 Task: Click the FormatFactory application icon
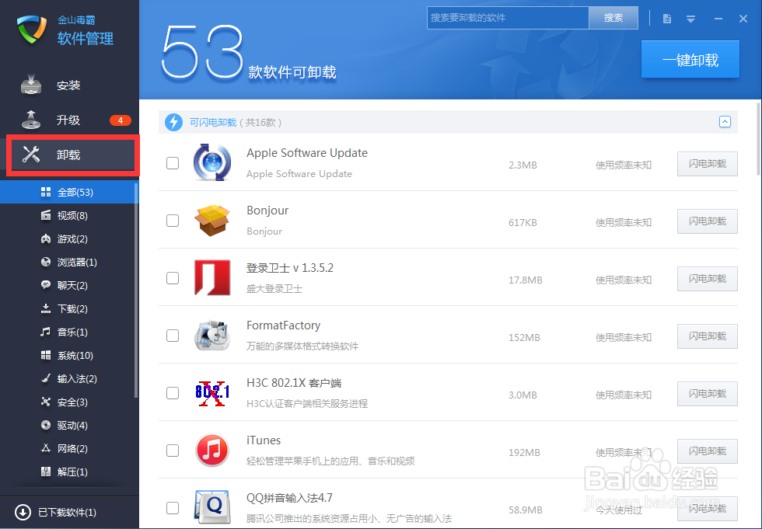point(211,336)
